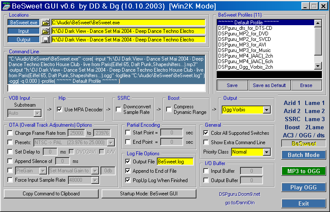Viewport: 330px width, 212px height.
Task: Click profiles list scroll down arrow
Action: [318, 66]
